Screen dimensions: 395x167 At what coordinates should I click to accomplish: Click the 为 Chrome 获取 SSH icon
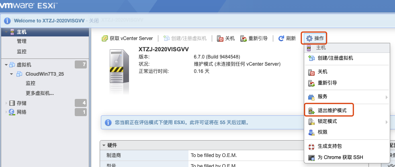311,158
